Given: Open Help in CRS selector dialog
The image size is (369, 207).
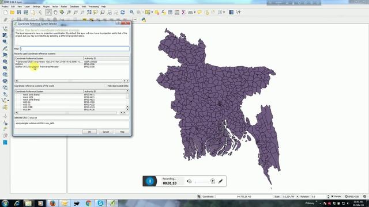Looking at the screenshot, I should [x=122, y=132].
